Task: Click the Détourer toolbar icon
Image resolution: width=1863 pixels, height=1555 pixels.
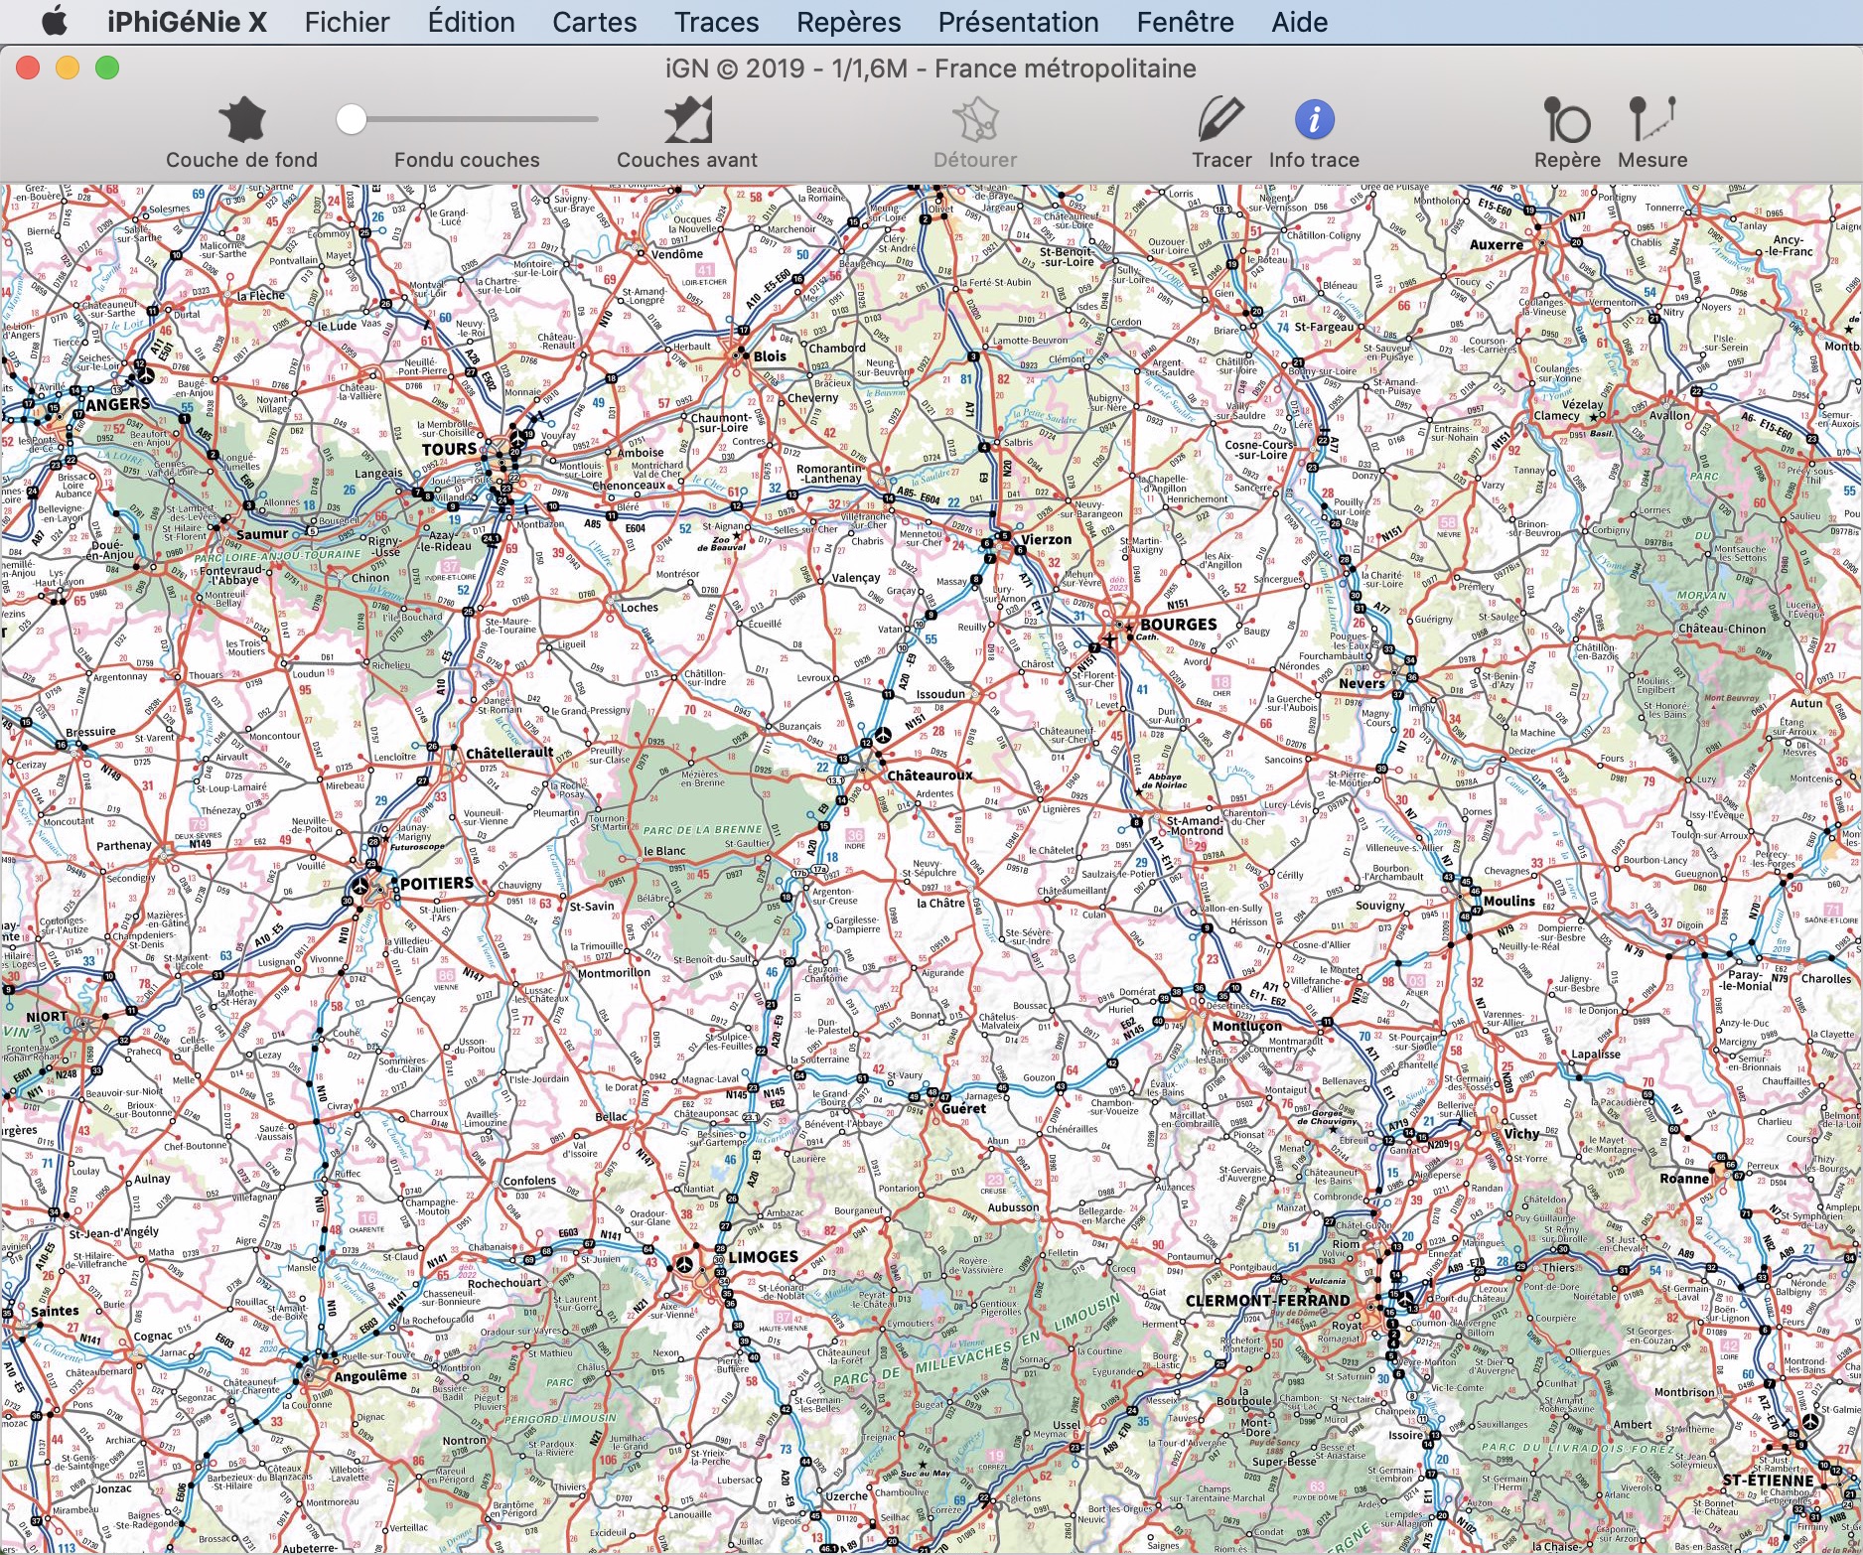Action: (975, 120)
